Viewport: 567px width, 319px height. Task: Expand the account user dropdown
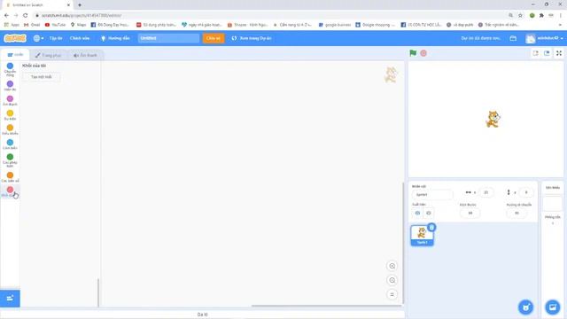click(544, 38)
